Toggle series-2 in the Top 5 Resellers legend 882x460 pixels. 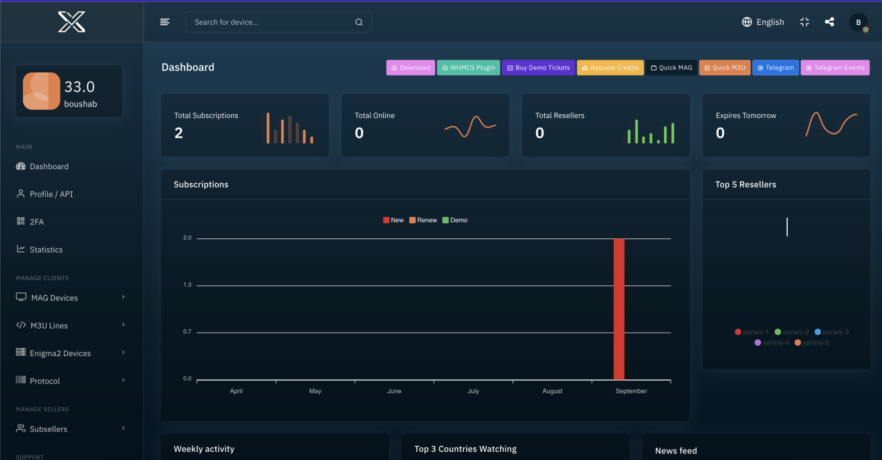[x=792, y=332]
